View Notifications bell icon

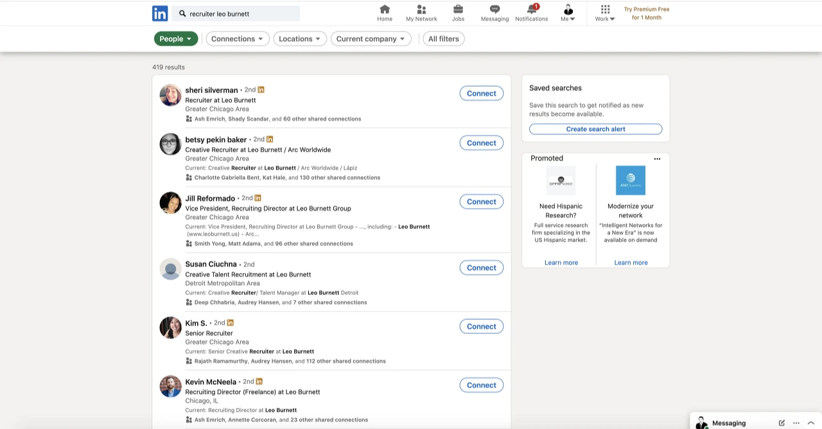click(532, 13)
